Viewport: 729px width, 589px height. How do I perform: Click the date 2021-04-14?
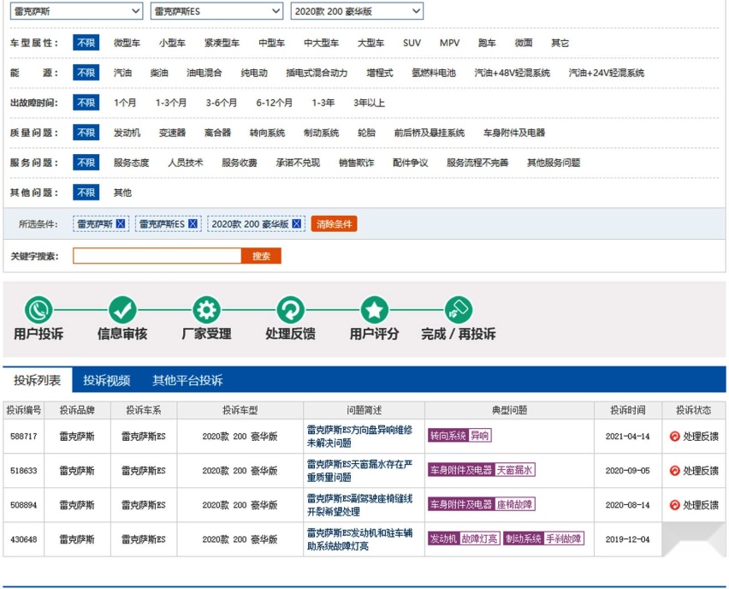click(x=628, y=437)
